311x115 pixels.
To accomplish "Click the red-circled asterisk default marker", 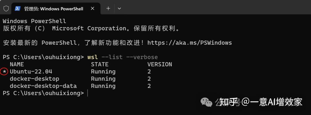I will pyautogui.click(x=4, y=72).
